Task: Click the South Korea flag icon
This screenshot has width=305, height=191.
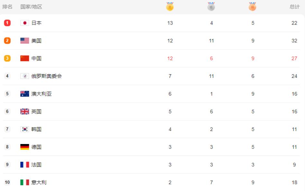Action: (x=25, y=129)
